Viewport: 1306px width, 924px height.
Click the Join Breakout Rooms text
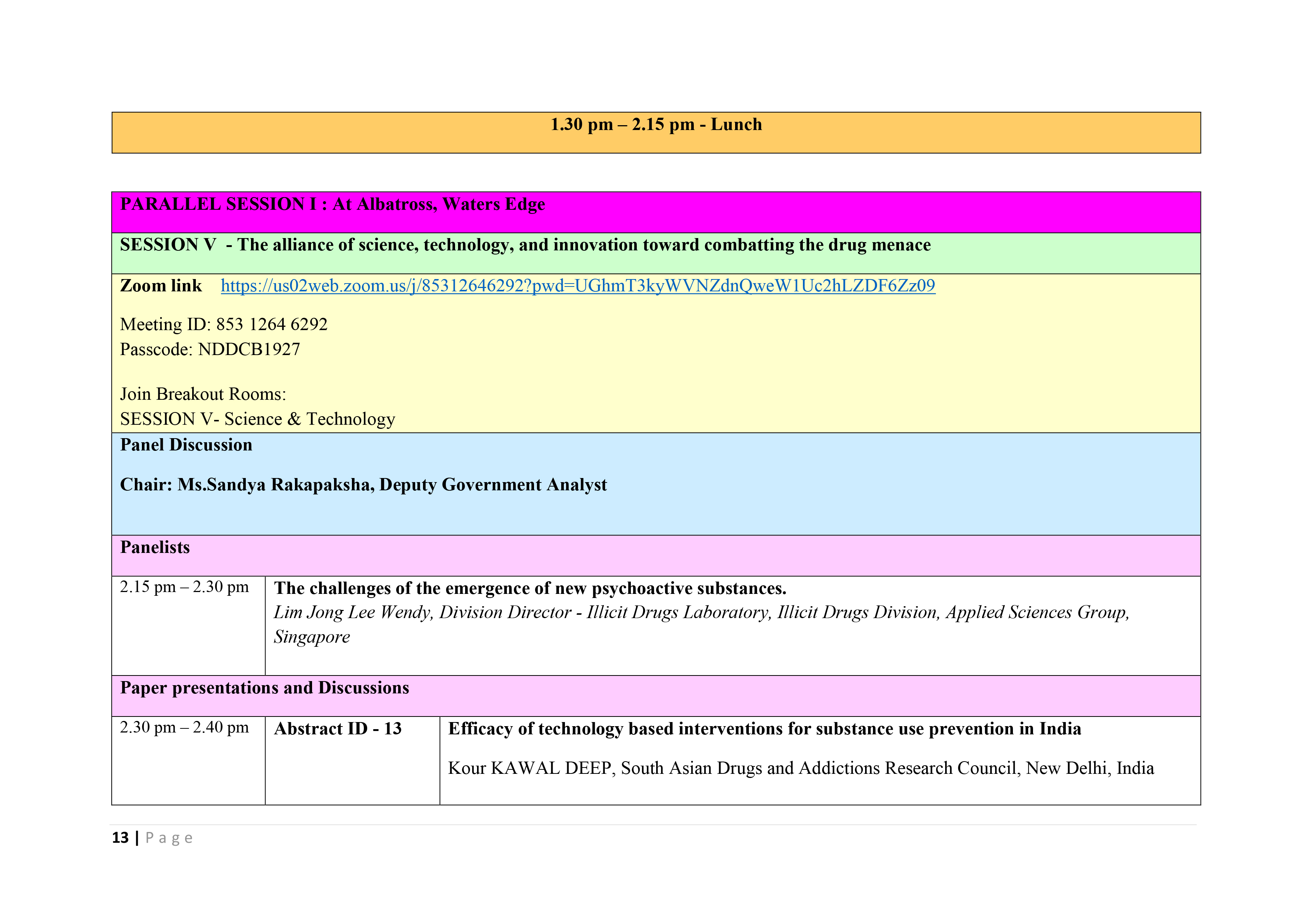coord(203,394)
